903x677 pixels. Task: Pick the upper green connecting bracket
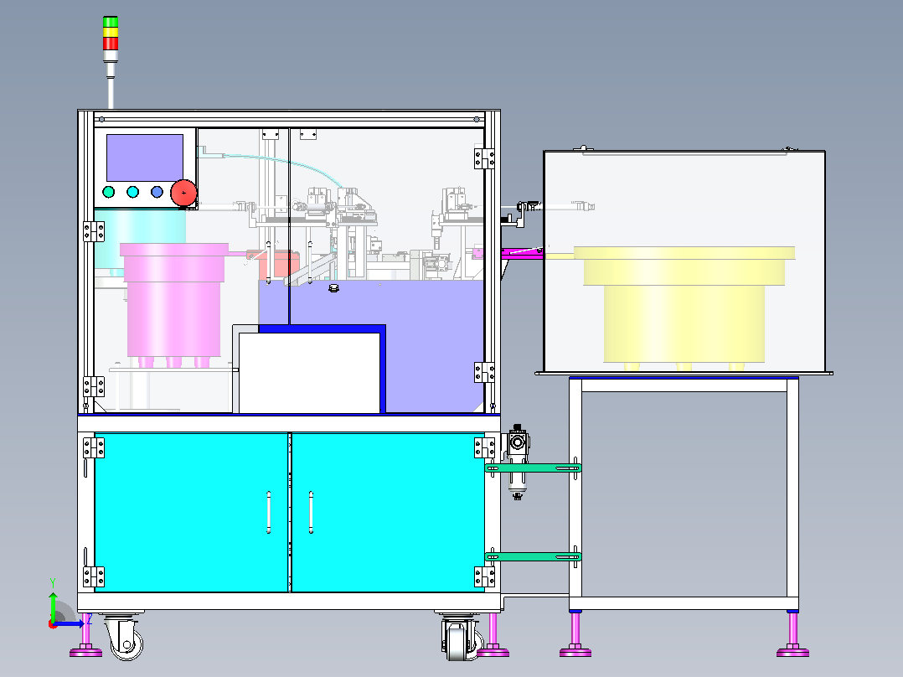pyautogui.click(x=534, y=468)
